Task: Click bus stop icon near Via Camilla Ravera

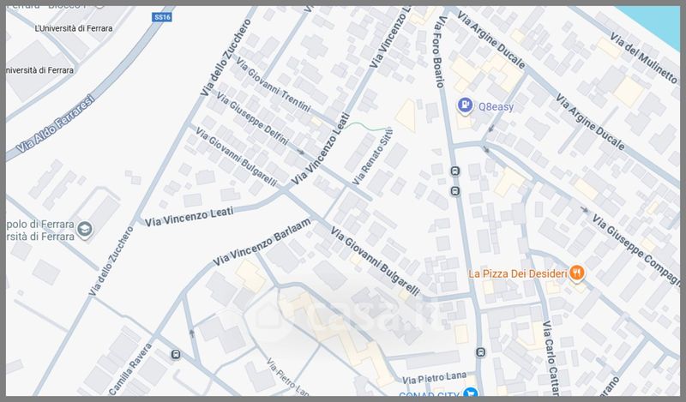Action: pyautogui.click(x=176, y=355)
